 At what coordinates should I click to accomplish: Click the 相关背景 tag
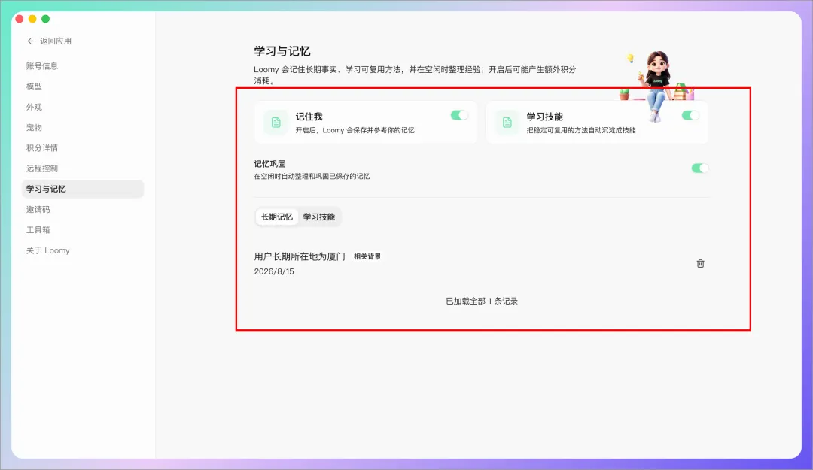pos(367,256)
